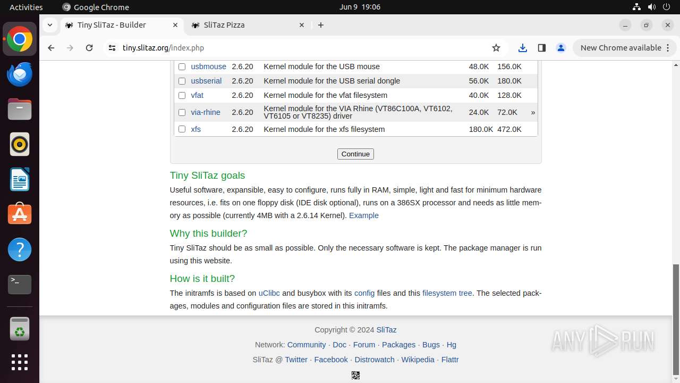The image size is (680, 383).
Task: Visit the SliTaz copyright link
Action: [x=386, y=330]
